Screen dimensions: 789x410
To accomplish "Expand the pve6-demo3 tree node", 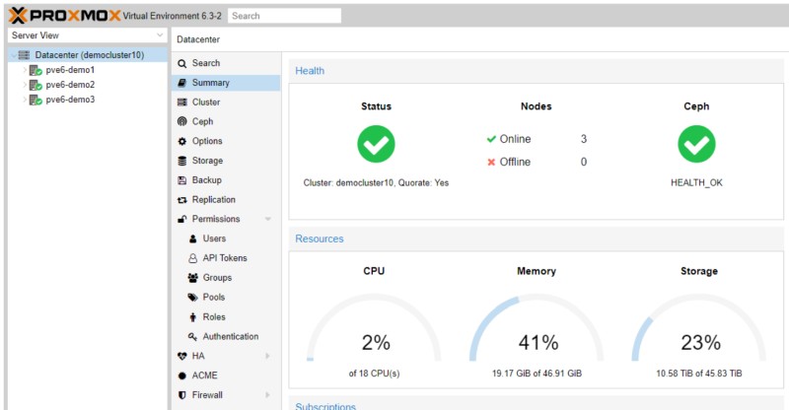I will pyautogui.click(x=24, y=100).
